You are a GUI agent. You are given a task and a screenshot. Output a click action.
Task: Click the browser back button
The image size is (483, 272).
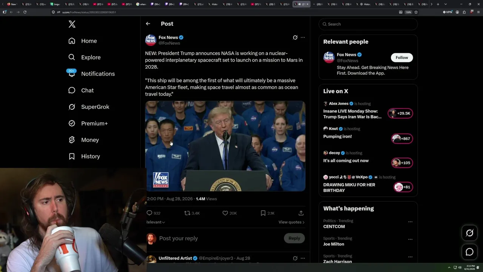click(11, 12)
